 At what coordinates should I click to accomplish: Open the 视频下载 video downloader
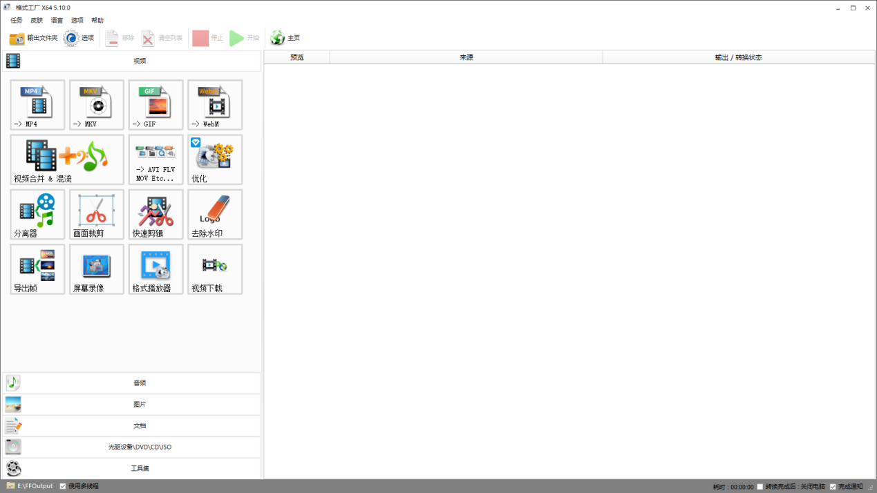click(x=215, y=269)
